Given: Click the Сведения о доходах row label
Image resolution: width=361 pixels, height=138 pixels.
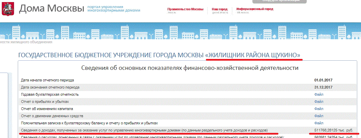Looking at the screenshot, I should pos(144,130).
